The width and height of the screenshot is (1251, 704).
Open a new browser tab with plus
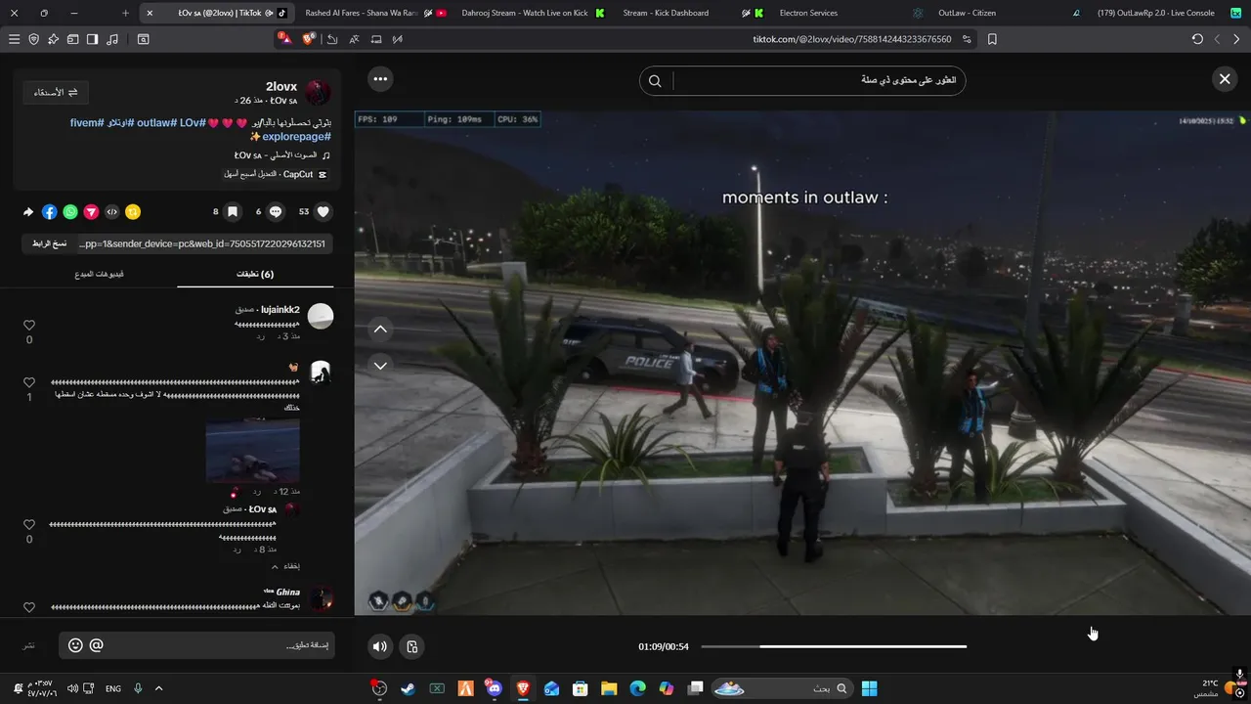tap(125, 13)
